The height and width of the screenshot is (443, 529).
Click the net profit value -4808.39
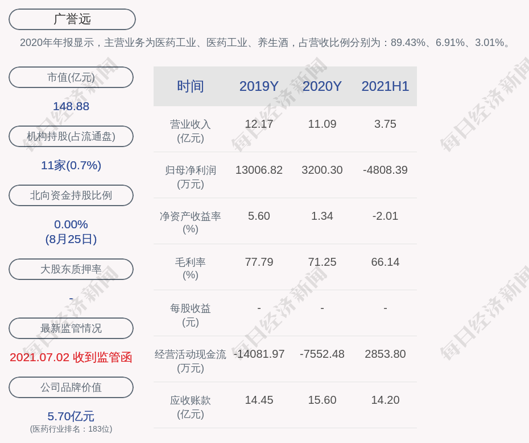(385, 170)
